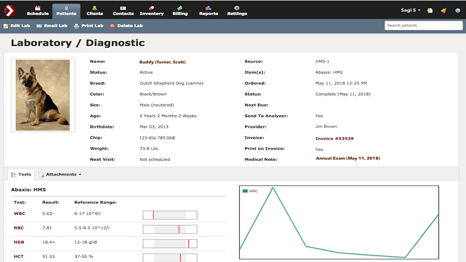The image size is (466, 262).
Task: Open Invoice #53539 link
Action: coord(334,139)
